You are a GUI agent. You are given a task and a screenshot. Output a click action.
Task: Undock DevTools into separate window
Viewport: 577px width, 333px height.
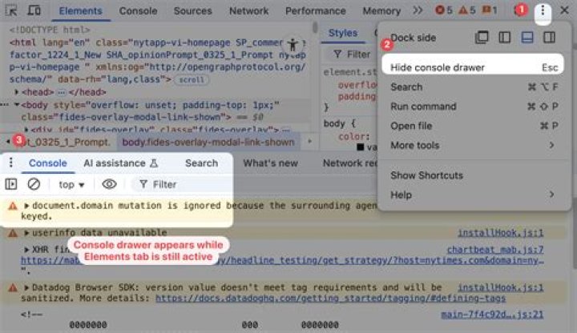pos(482,37)
